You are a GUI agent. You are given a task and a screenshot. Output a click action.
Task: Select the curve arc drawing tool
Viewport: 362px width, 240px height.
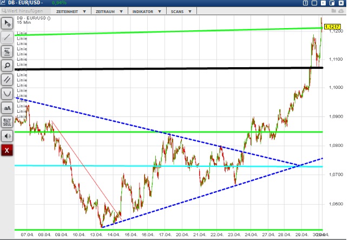7,94
